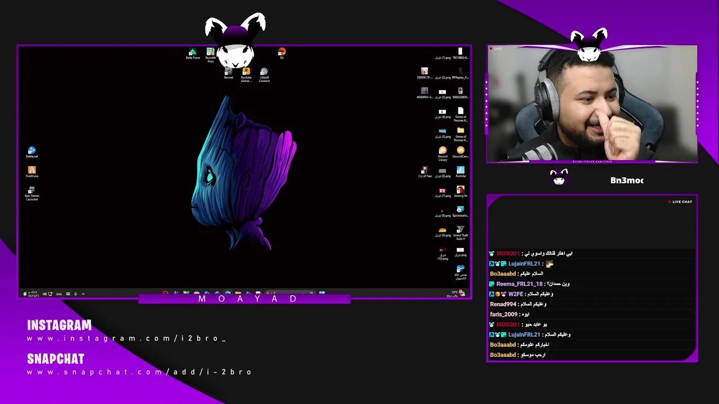Open the Fortnite desktop shortcut
Viewport: 719px width, 404px height.
click(461, 172)
